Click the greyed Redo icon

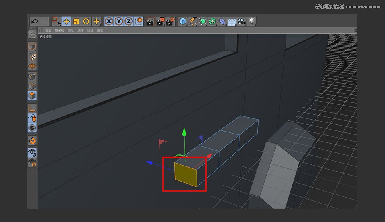44,21
